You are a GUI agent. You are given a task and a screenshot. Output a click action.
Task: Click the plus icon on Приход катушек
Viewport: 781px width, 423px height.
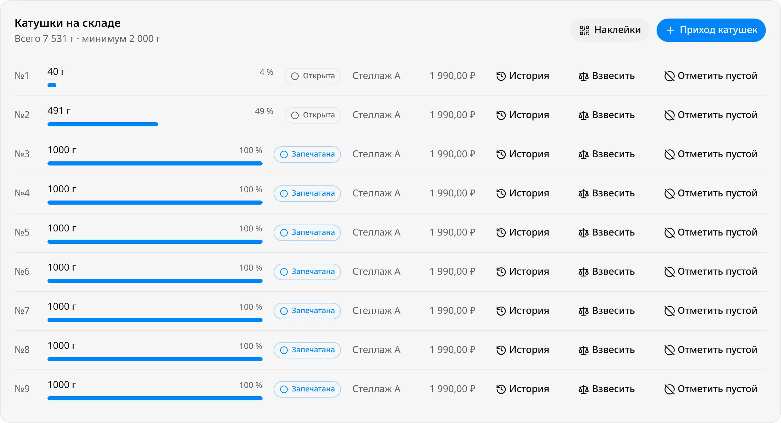670,30
